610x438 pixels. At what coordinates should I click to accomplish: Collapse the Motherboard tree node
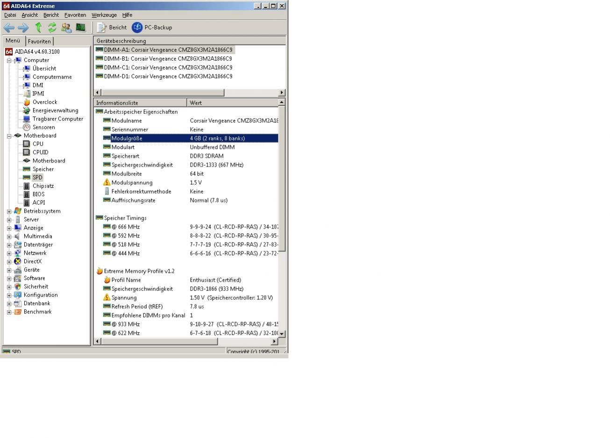coord(9,136)
